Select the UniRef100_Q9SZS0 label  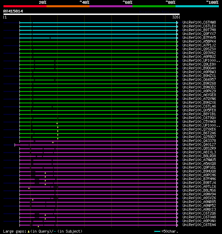(199, 49)
